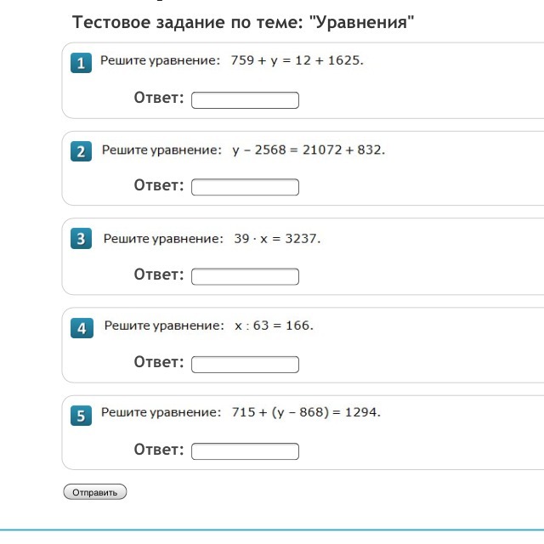Screen dimensions: 544x544
Task: Click equation text x : 63 = 166
Action: point(274,326)
